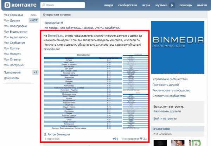Viewport: 211px width, 146px height.
Task: Click the first member avatar thumbnail
Action: click(x=160, y=143)
